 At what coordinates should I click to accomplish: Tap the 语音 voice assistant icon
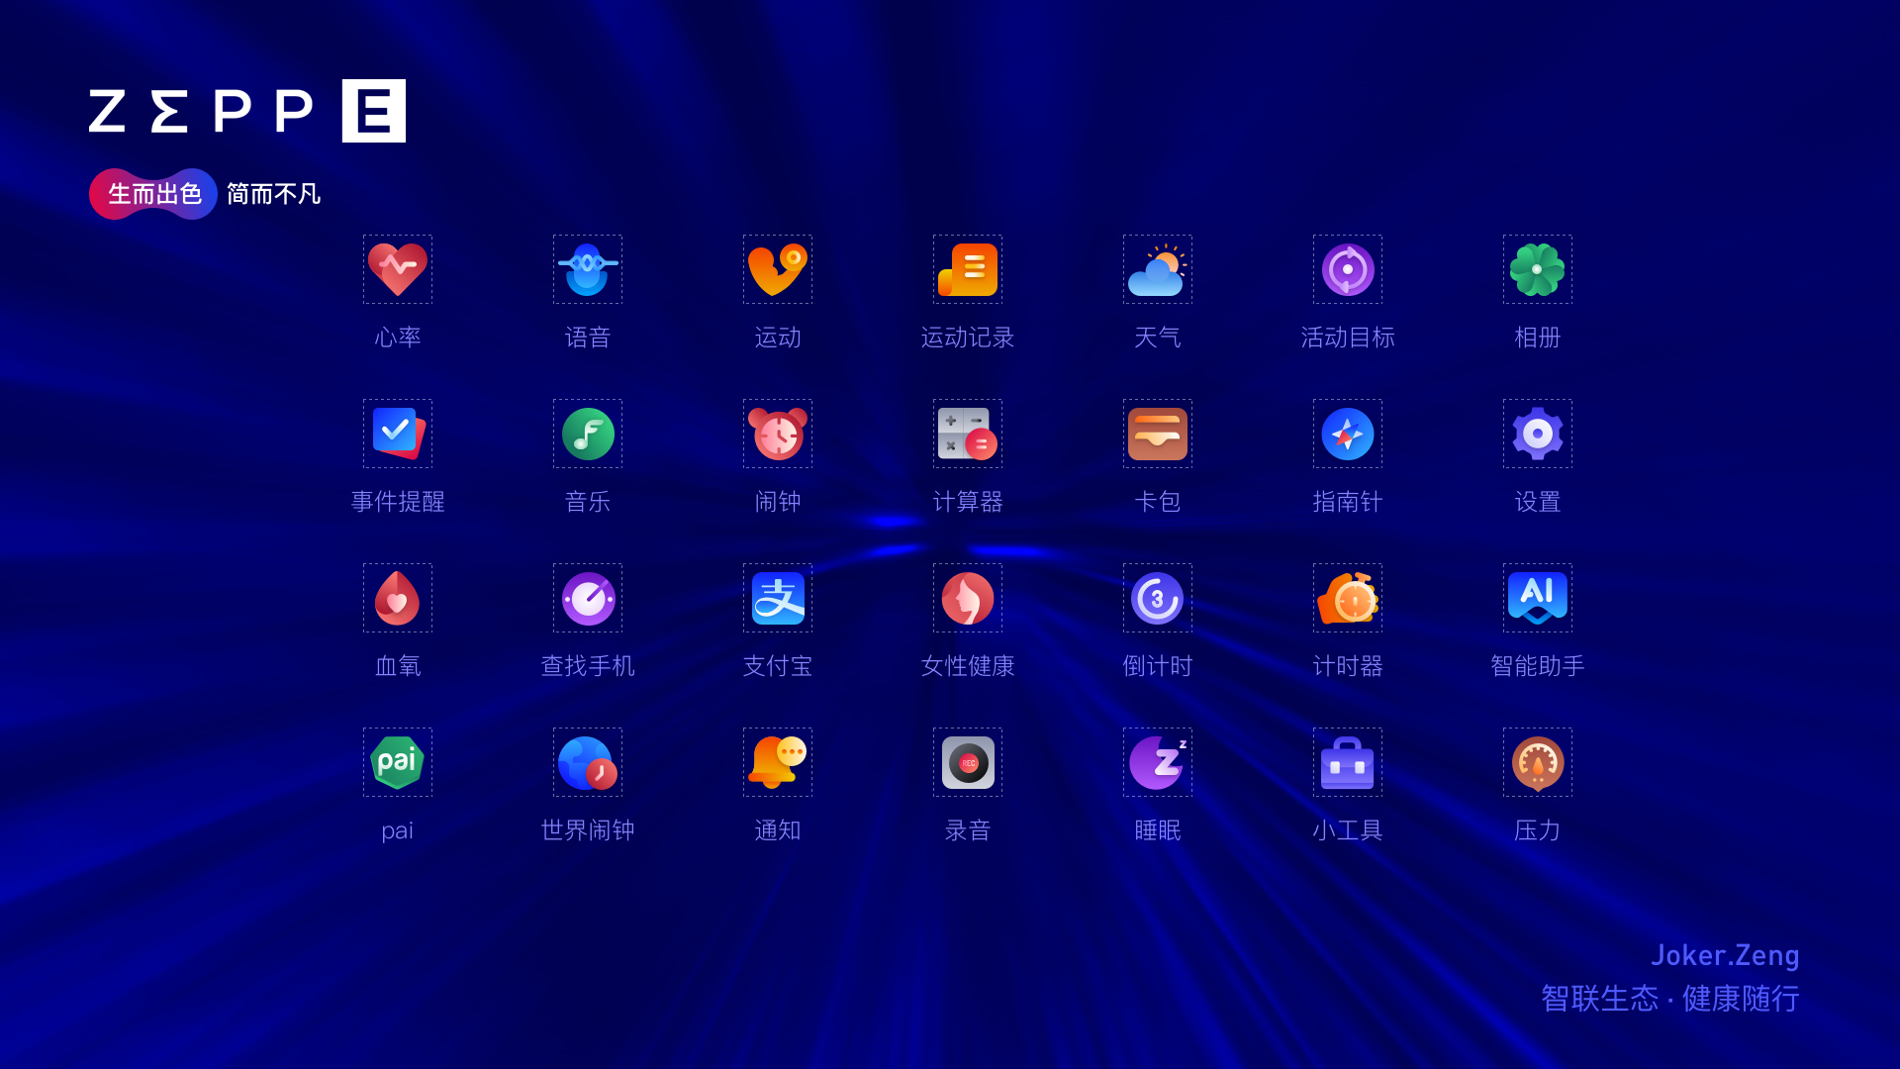pyautogui.click(x=588, y=269)
